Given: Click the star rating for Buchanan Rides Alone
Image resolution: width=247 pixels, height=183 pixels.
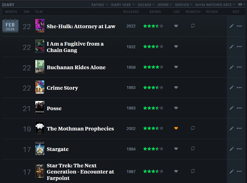Looking at the screenshot, I should coord(153,67).
